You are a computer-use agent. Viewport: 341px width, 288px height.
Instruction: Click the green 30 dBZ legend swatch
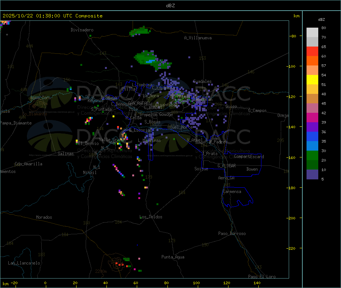point(312,155)
